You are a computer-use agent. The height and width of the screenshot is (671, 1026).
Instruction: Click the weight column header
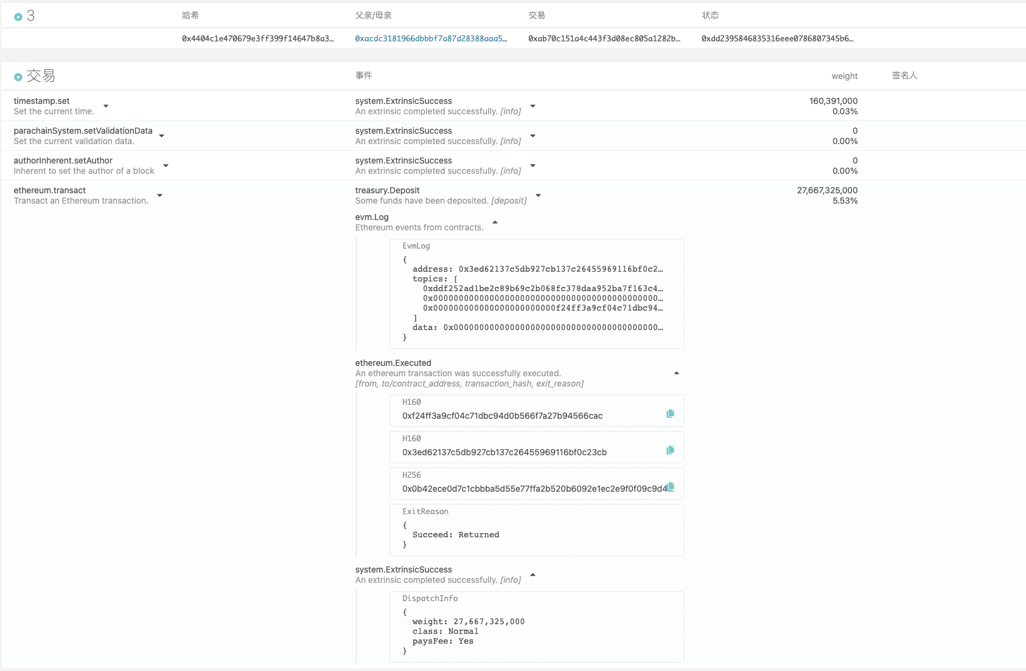point(845,76)
